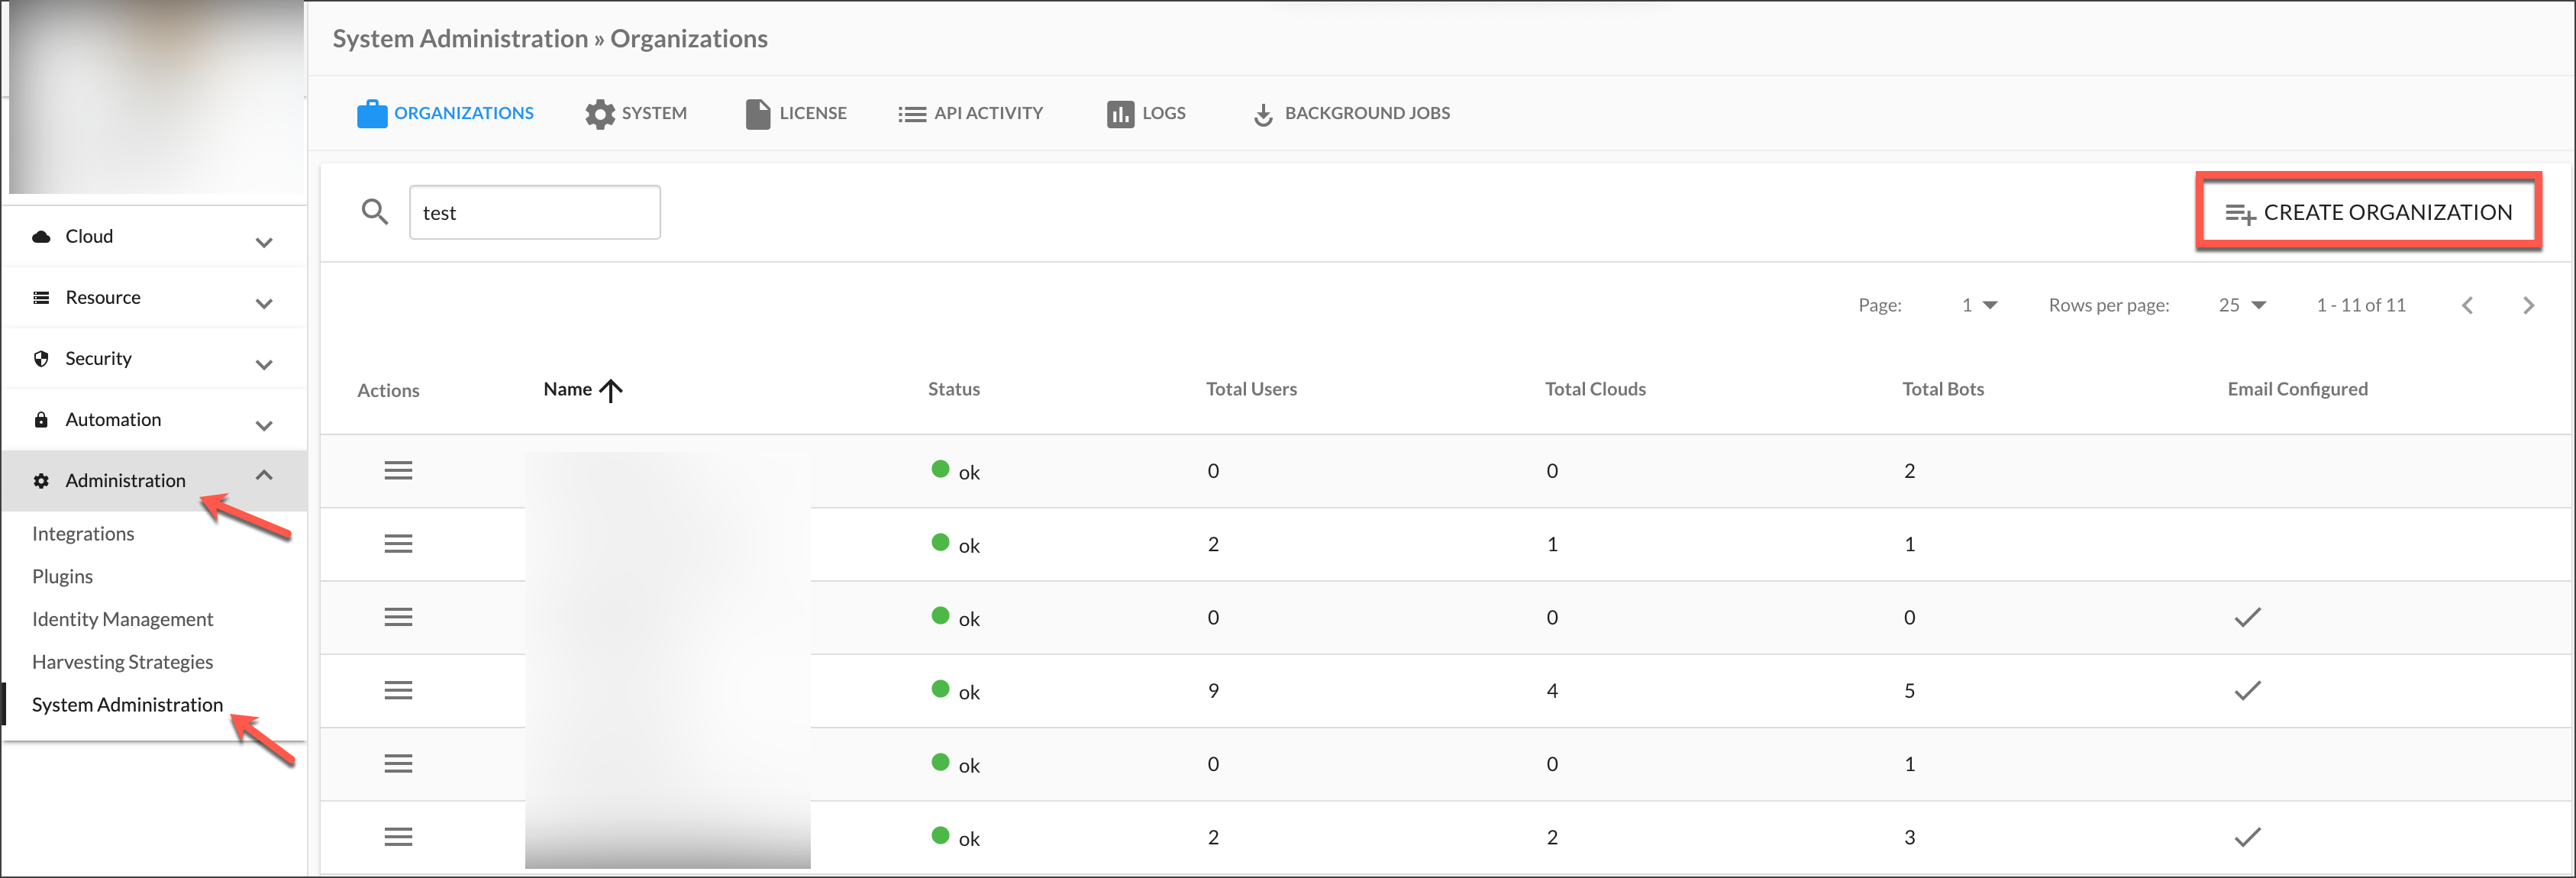
Task: Click the Background Jobs download icon
Action: (1263, 115)
